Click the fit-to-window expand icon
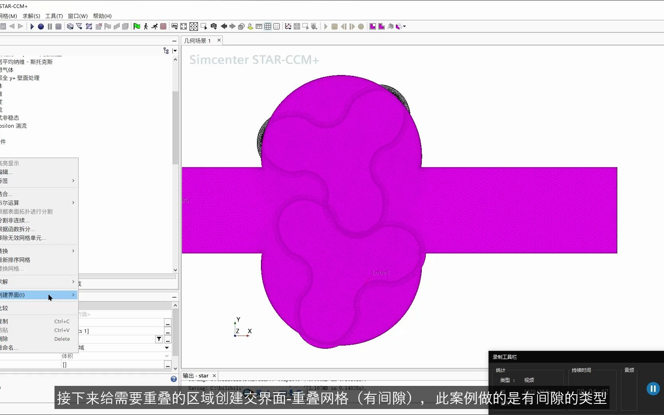Screen dimensions: 664x415 click(184, 26)
